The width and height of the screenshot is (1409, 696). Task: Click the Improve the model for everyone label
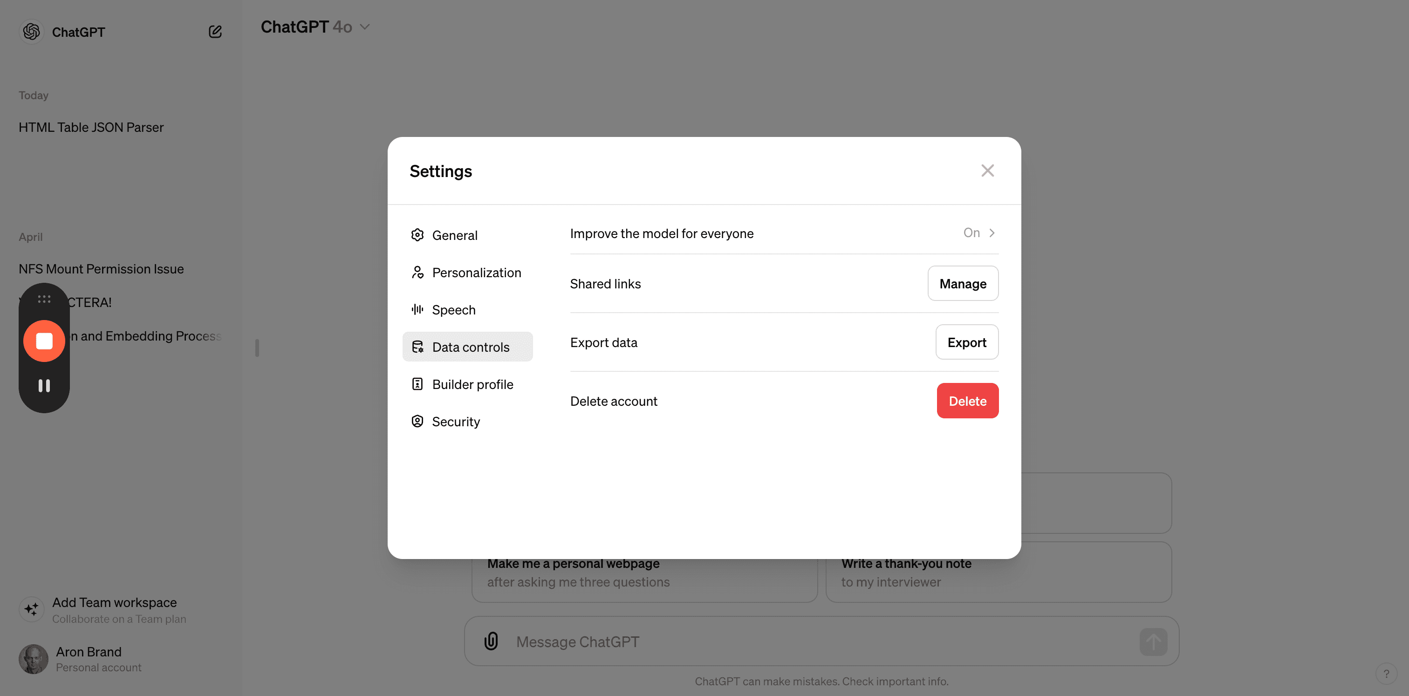(x=661, y=233)
